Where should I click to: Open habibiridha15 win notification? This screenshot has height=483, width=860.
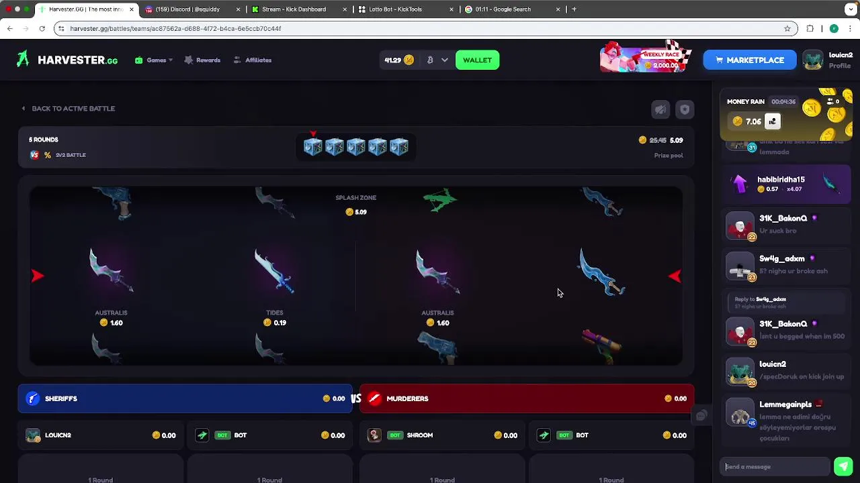(x=787, y=184)
